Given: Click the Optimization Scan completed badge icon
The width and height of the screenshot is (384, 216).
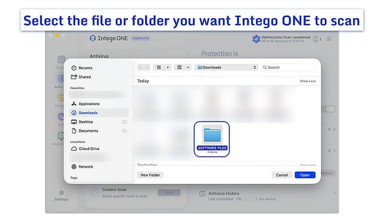Looking at the screenshot, I should coord(256,39).
